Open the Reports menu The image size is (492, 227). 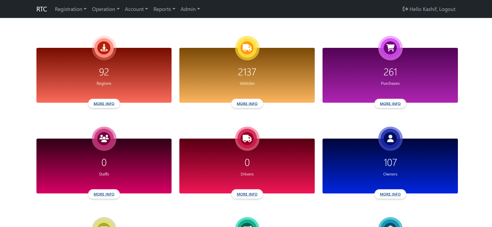tap(164, 9)
